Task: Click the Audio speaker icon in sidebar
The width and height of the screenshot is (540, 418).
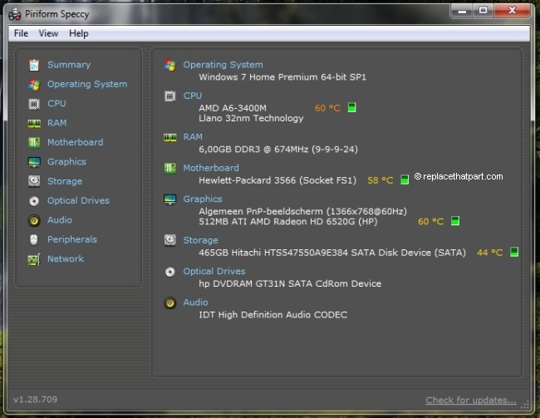Action: click(x=34, y=220)
